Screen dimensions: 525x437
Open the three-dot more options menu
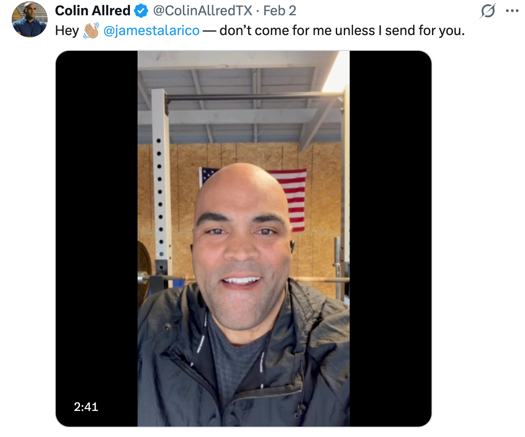512,11
